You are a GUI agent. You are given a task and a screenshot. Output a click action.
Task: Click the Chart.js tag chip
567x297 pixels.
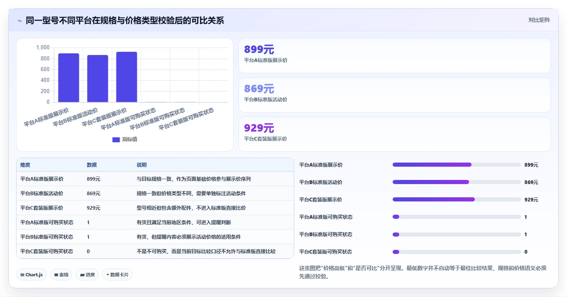[x=31, y=275]
